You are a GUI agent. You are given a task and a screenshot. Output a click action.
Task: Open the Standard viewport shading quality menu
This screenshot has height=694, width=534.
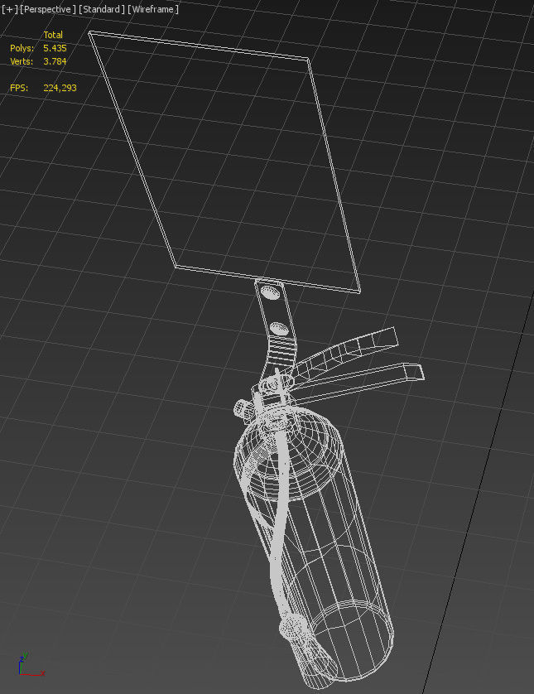(x=102, y=9)
